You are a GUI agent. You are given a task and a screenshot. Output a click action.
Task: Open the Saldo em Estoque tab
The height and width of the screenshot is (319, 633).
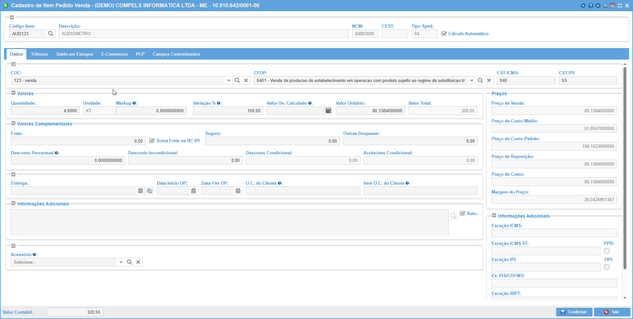(x=75, y=54)
